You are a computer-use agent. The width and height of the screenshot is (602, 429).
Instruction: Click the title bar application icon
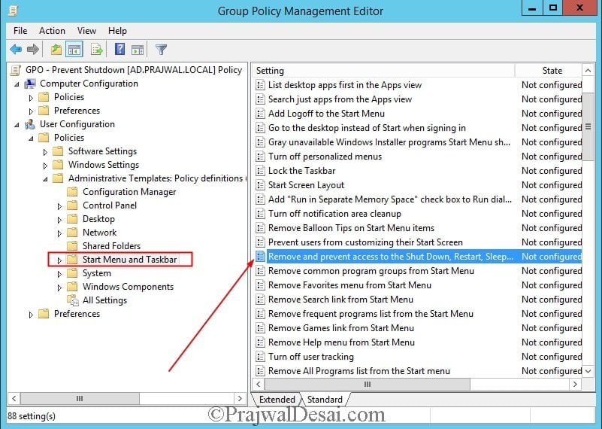pos(14,11)
